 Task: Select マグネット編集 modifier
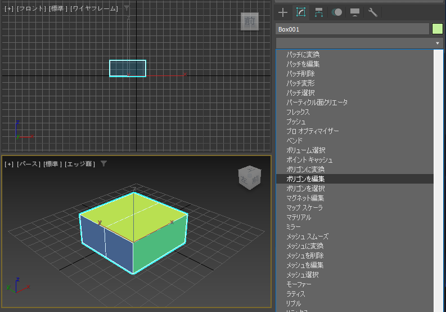click(355, 198)
